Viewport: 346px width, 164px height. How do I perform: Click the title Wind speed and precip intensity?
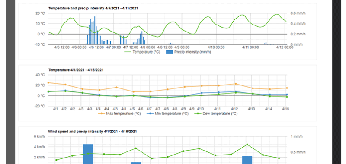[x=93, y=132]
